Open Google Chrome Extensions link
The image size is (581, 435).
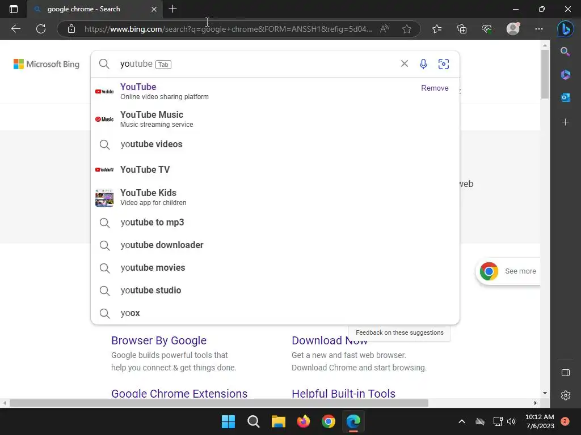(179, 393)
